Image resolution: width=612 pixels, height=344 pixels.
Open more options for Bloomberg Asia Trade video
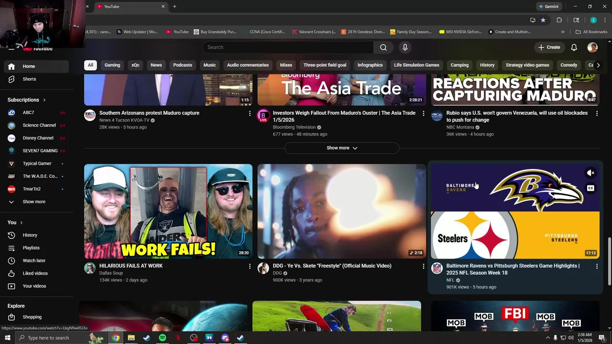(423, 113)
